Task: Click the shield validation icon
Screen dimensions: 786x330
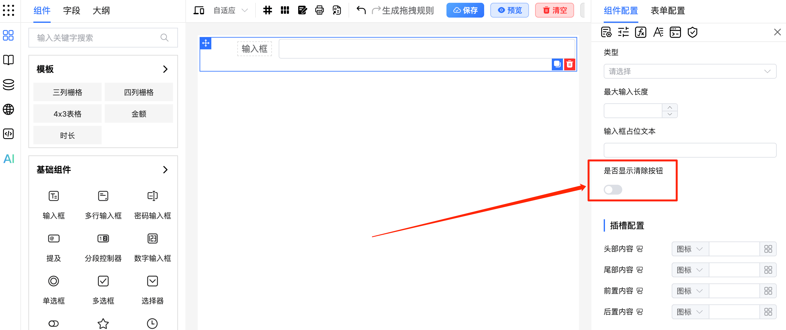Action: coord(692,32)
